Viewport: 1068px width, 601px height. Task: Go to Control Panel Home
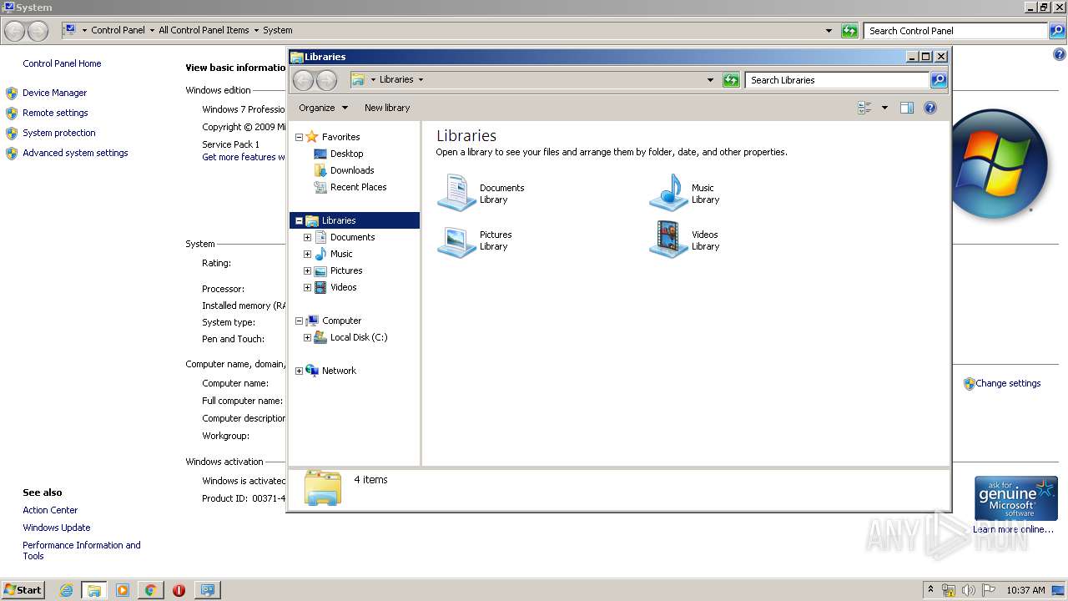click(62, 63)
